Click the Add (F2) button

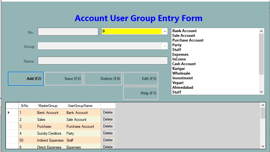click(26, 79)
